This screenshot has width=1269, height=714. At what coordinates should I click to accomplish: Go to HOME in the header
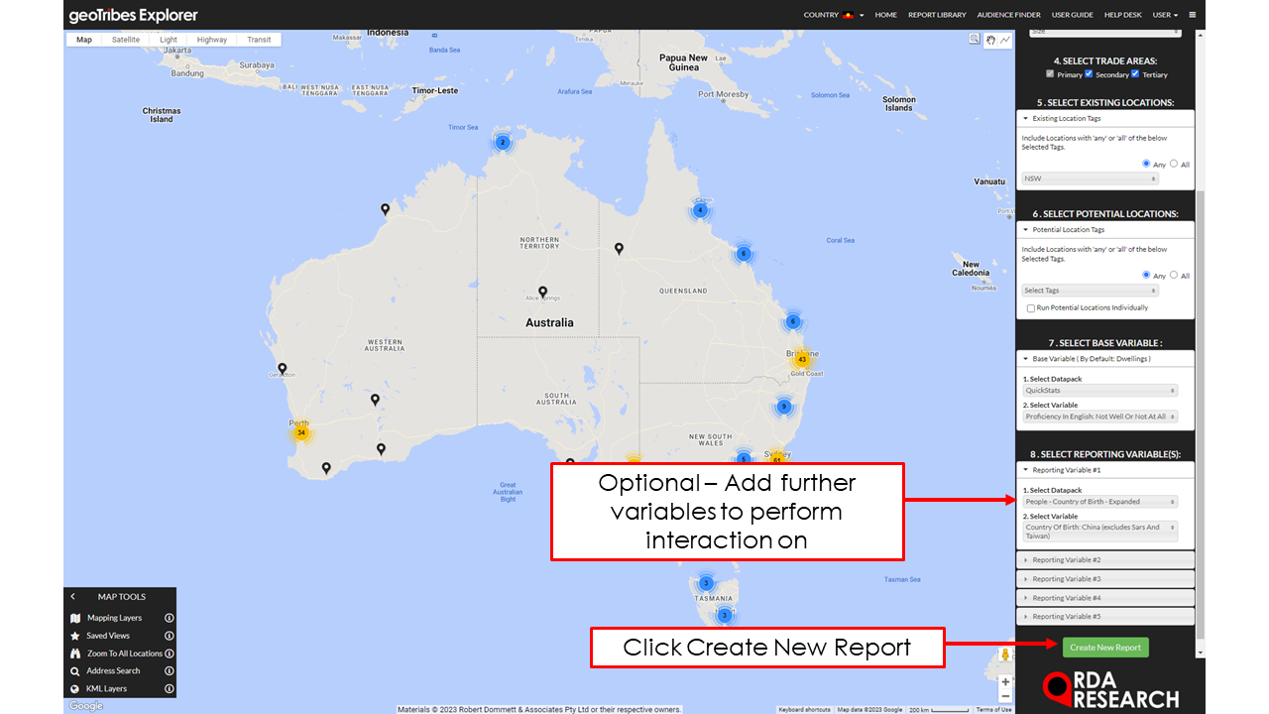(886, 15)
